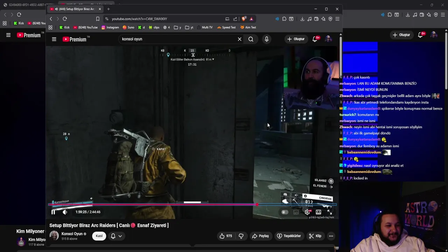Screen dimensions: 448x252
Task: Open notifications bell in background window
Action: point(421,35)
